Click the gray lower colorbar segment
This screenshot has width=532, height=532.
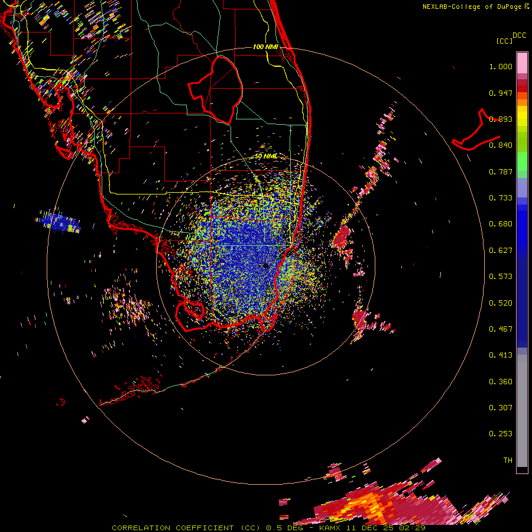click(522, 411)
